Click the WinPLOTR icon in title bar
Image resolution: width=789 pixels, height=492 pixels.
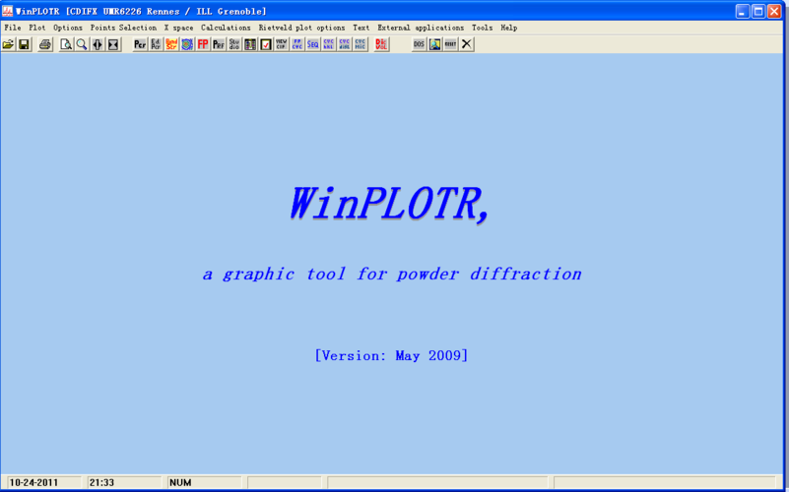pyautogui.click(x=8, y=11)
